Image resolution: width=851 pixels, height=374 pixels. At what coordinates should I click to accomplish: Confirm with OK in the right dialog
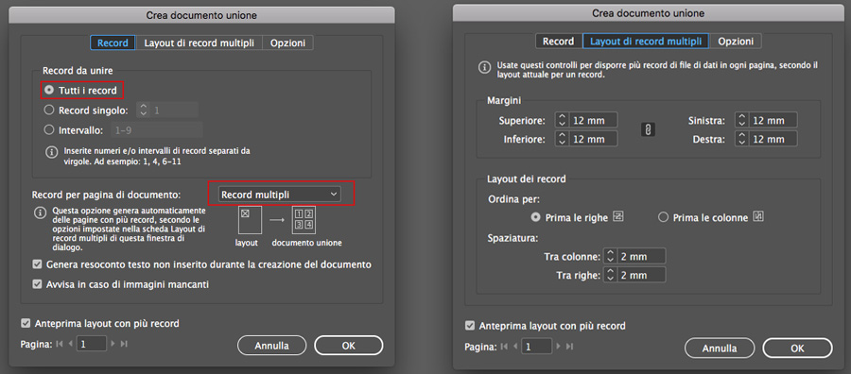tap(797, 348)
